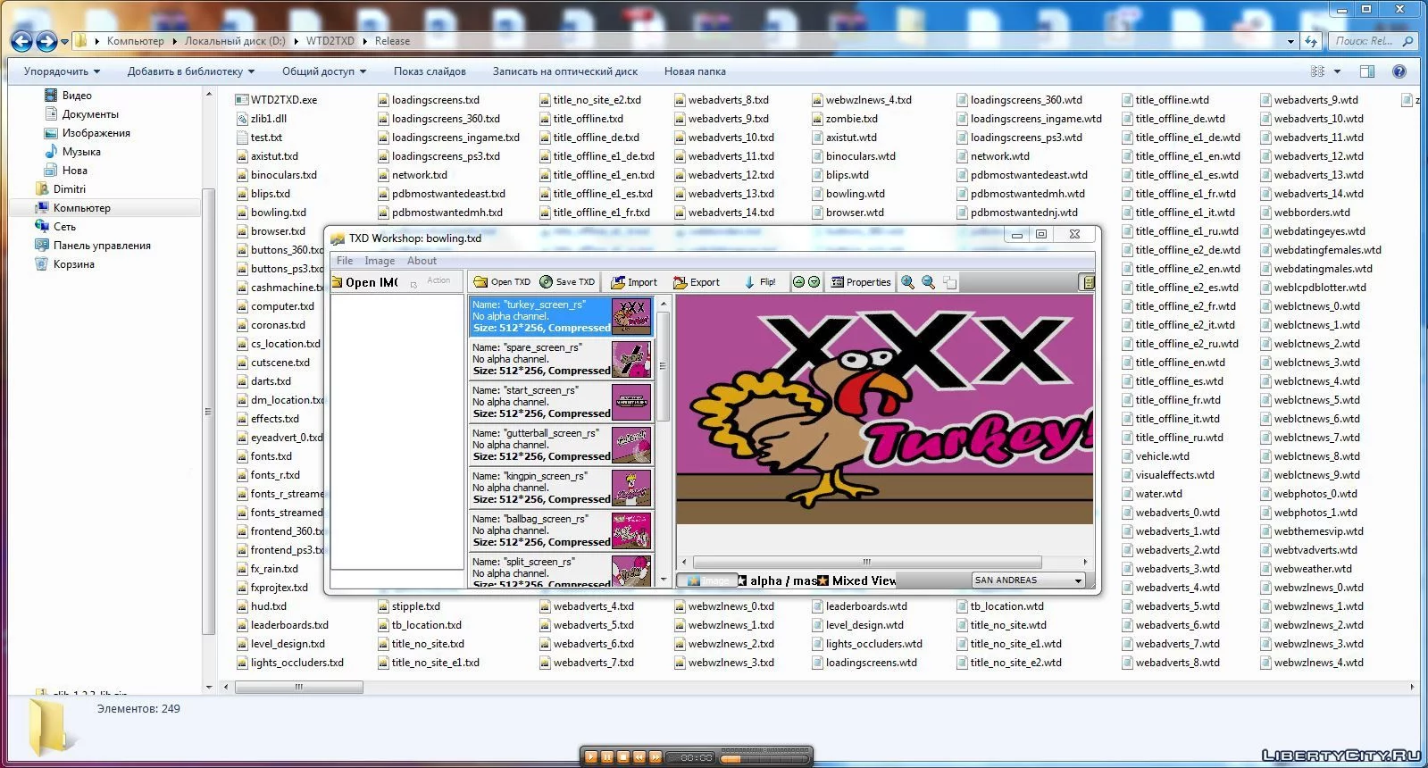The image size is (1428, 768).
Task: Select spare_screen_rs texture entry
Action: pos(561,359)
